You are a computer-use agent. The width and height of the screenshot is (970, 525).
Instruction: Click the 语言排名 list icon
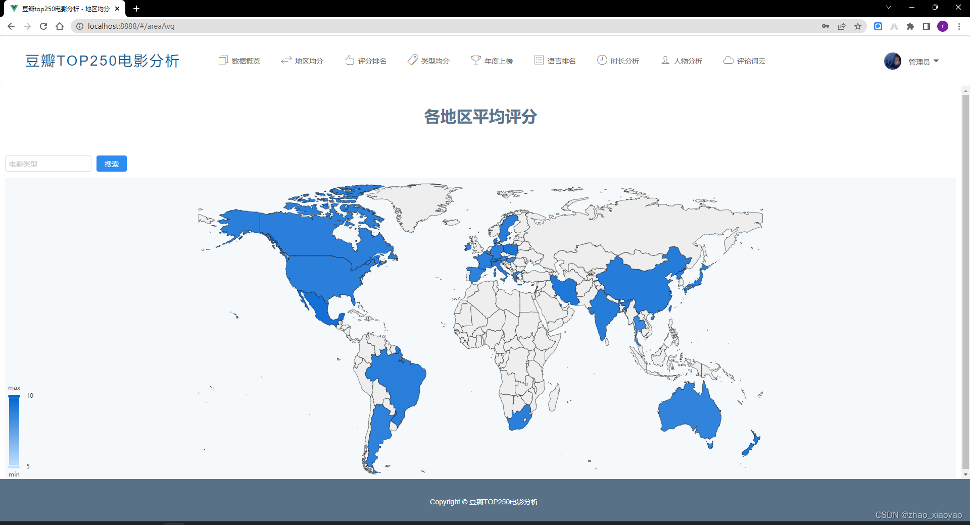click(539, 60)
